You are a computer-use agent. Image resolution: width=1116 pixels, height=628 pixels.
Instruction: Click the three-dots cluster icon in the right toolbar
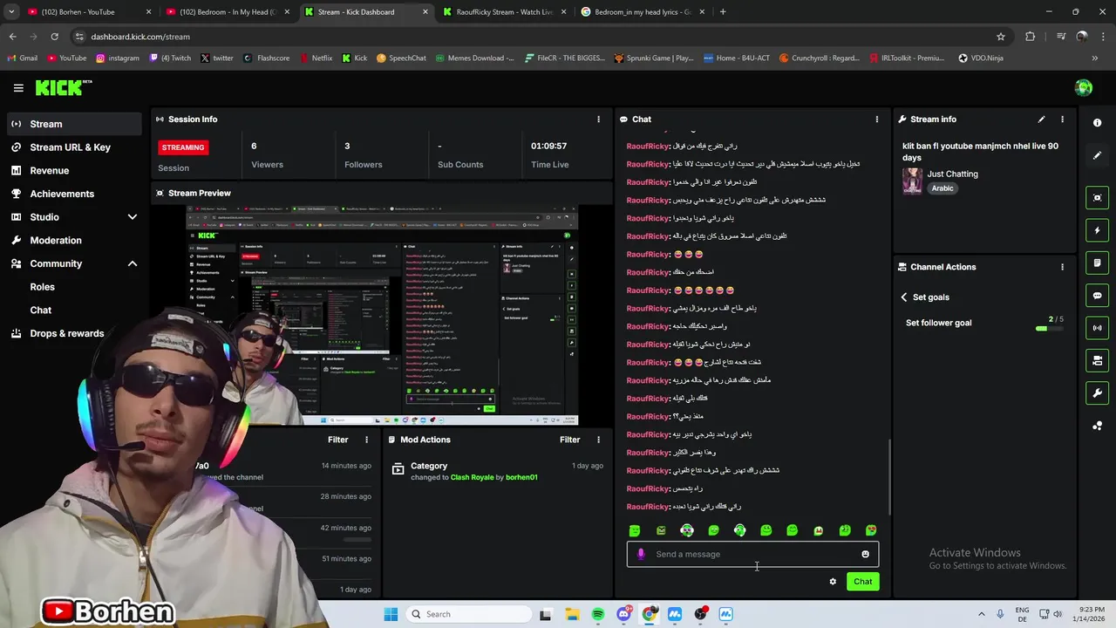(1097, 426)
